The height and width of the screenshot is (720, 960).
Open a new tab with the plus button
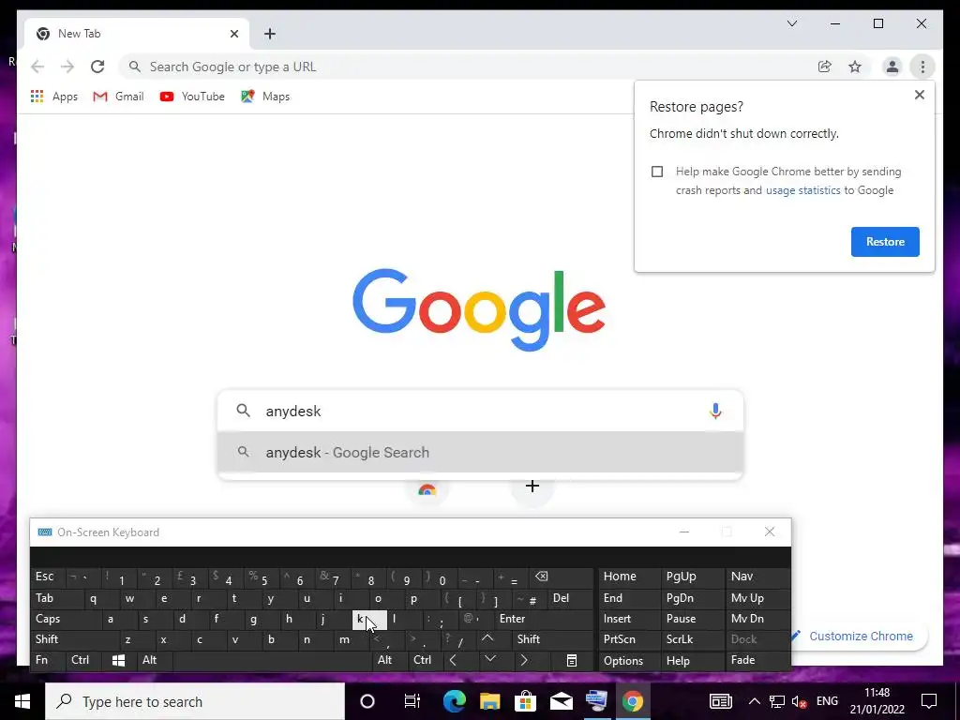click(270, 34)
